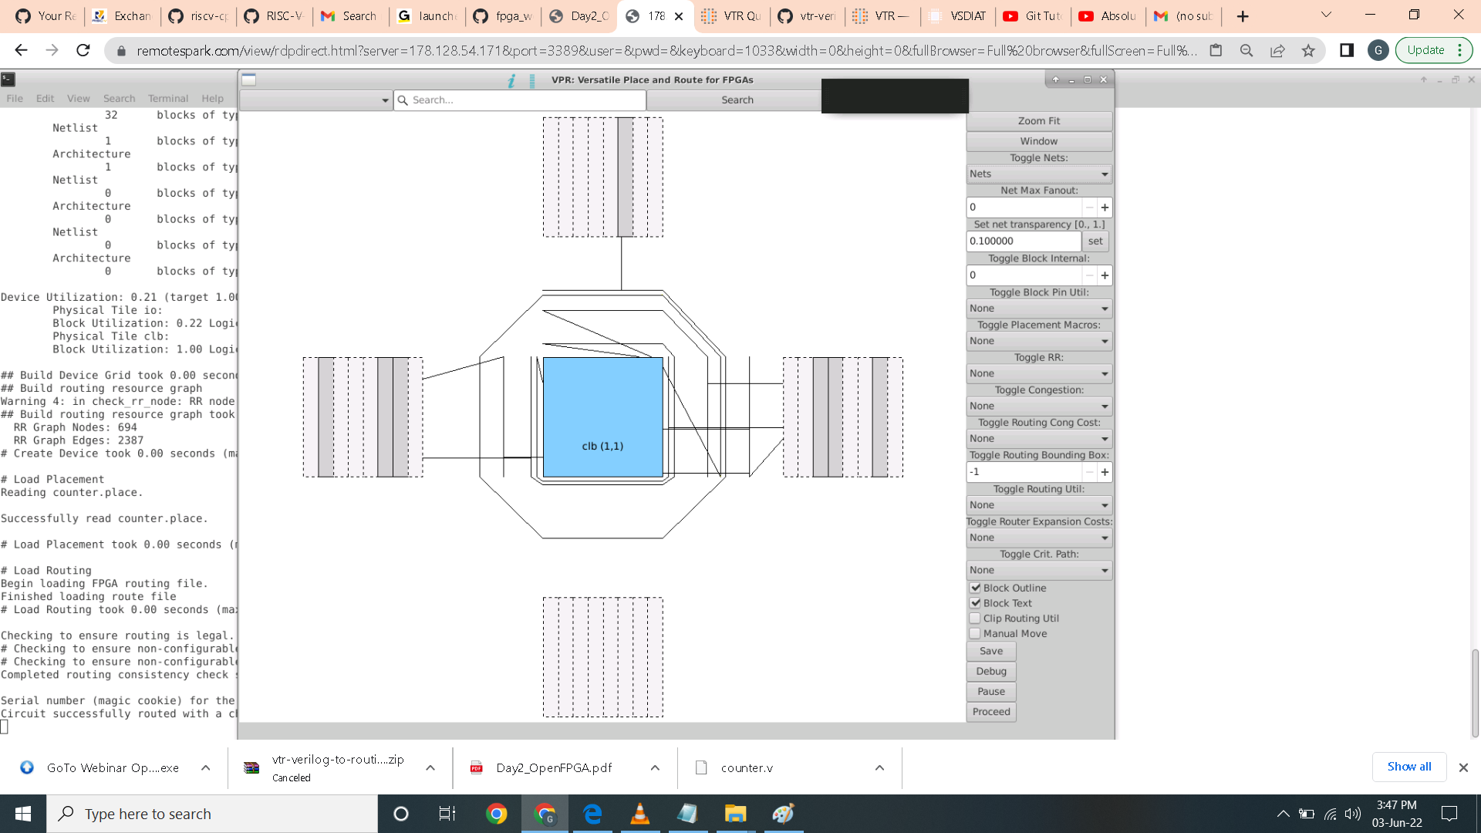Open Microsoft Edge from taskbar
The width and height of the screenshot is (1481, 833).
[x=592, y=814]
